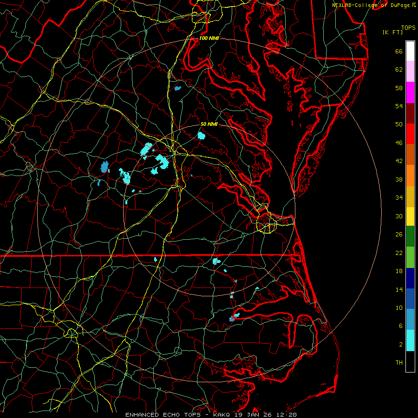Click the navy blue legend swatch
Viewport: 418px width, 418px height.
(410, 278)
